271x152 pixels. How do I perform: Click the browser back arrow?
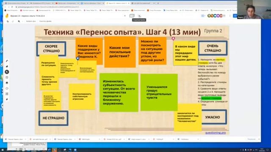[5, 7]
